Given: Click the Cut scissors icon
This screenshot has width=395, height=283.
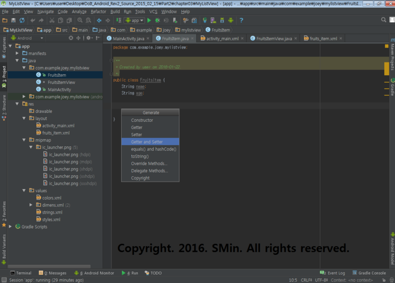Looking at the screenshot, I should pyautogui.click(x=52, y=20).
